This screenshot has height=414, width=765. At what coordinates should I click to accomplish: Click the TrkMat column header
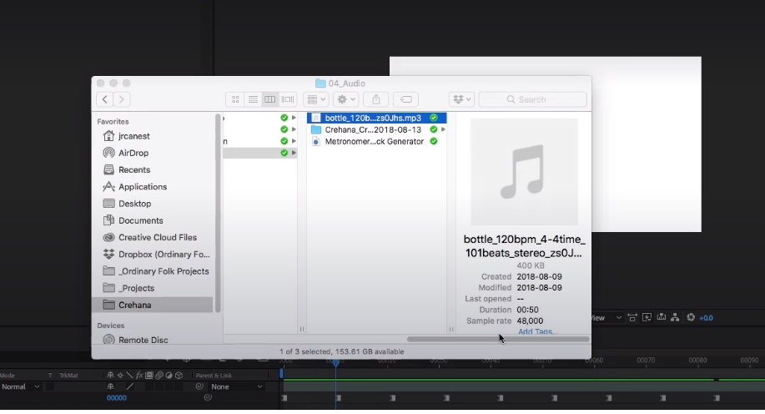coord(68,376)
